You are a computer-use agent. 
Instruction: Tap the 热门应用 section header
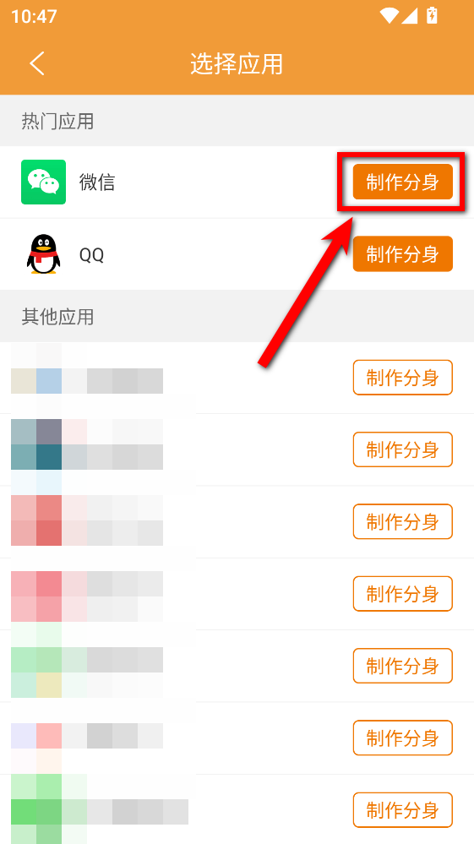coord(57,121)
